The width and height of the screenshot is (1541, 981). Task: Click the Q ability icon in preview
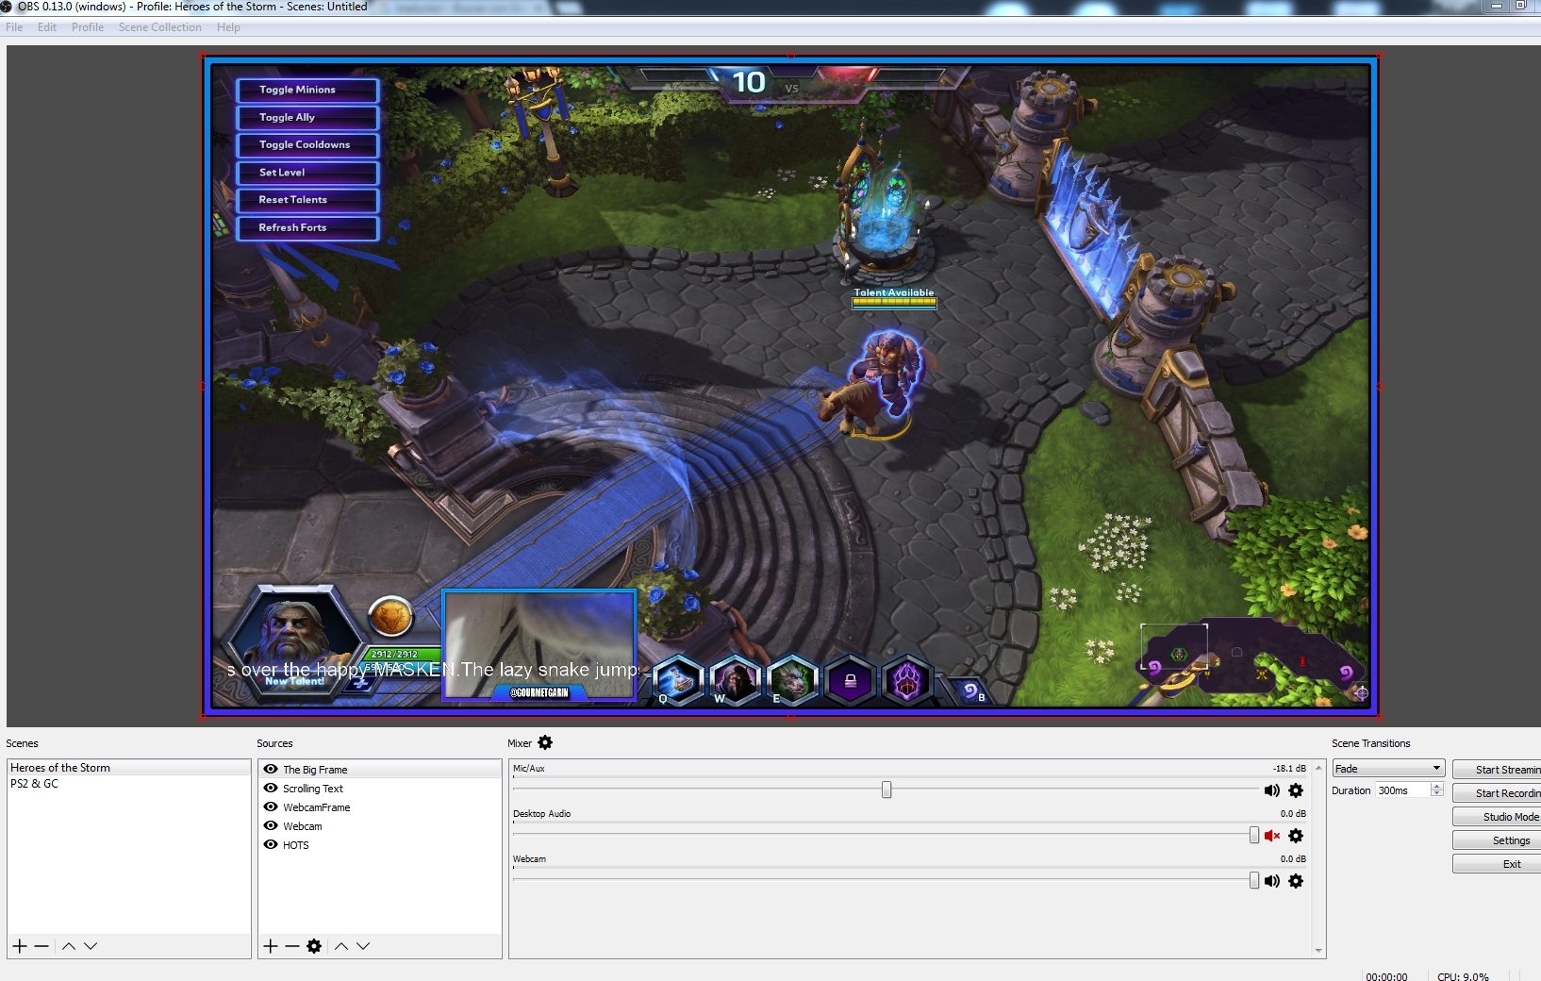pyautogui.click(x=678, y=680)
